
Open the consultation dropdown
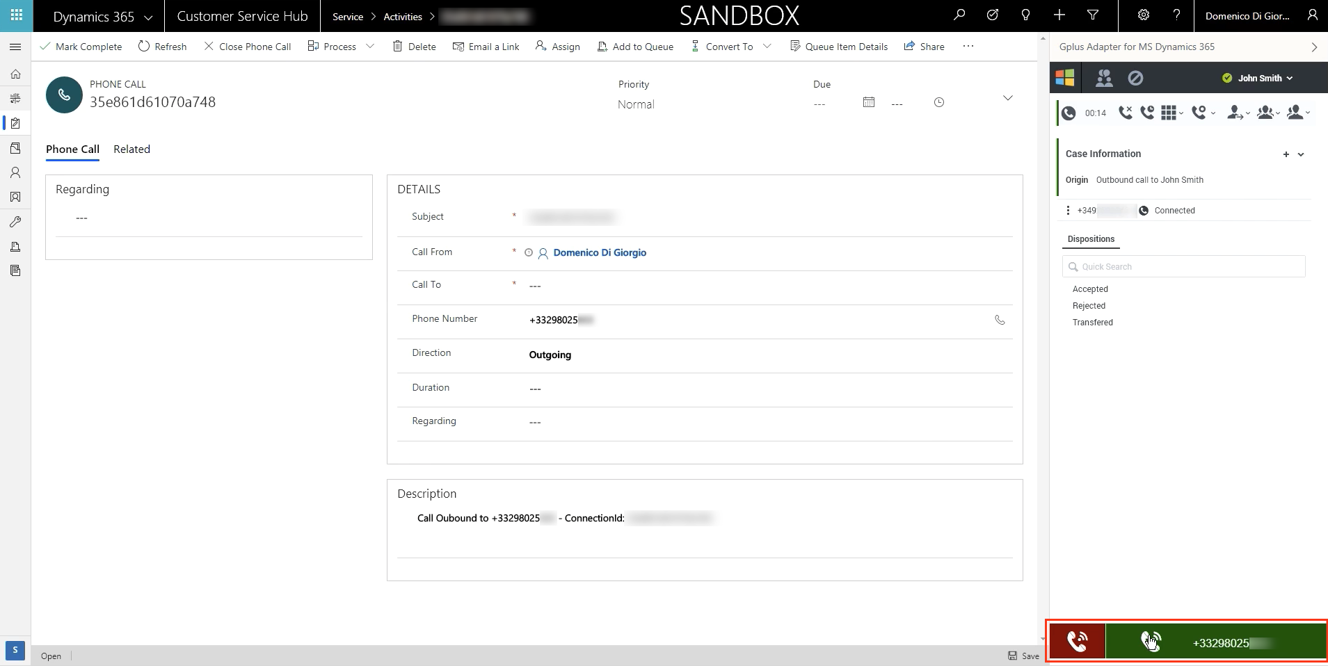tap(1299, 113)
